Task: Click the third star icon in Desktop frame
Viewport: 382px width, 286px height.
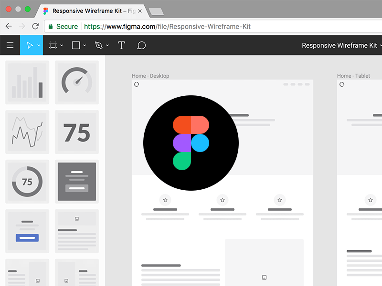Action: [x=280, y=200]
